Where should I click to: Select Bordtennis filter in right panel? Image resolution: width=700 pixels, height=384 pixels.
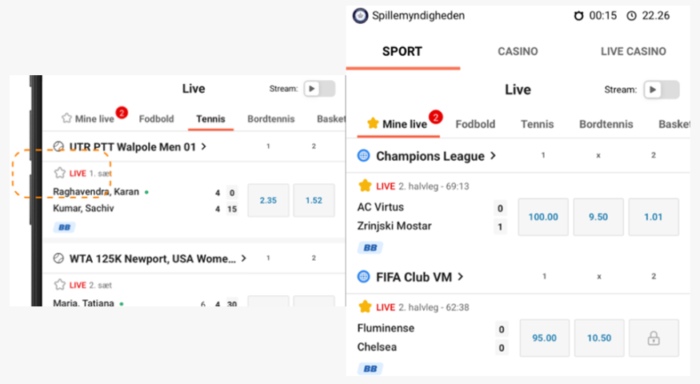tap(606, 124)
